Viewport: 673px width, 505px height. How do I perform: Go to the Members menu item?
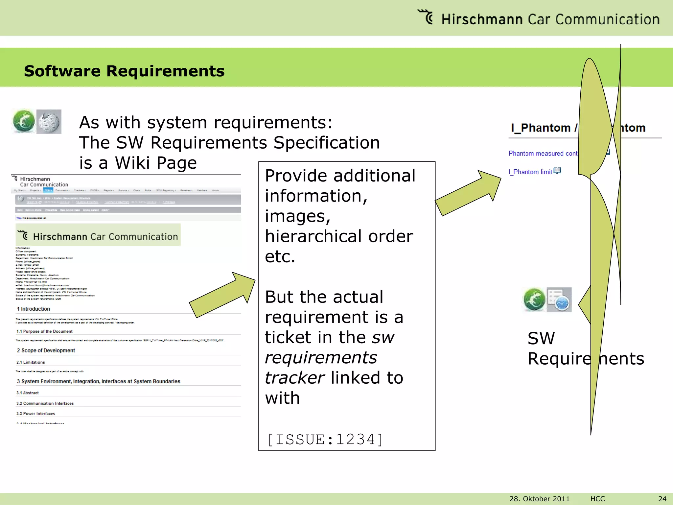202,190
